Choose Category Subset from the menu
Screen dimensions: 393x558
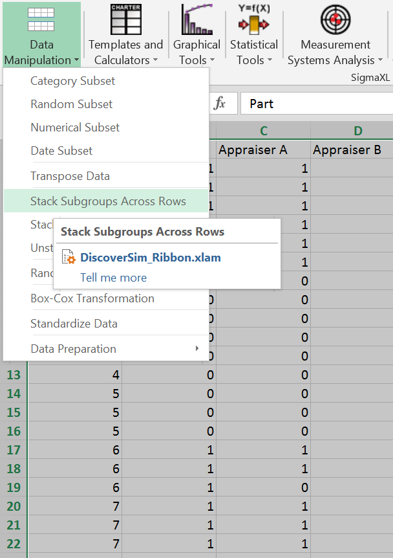coord(73,81)
